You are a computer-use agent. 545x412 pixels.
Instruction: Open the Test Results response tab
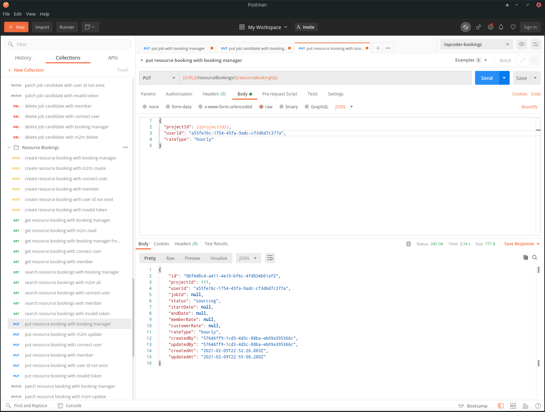(216, 244)
